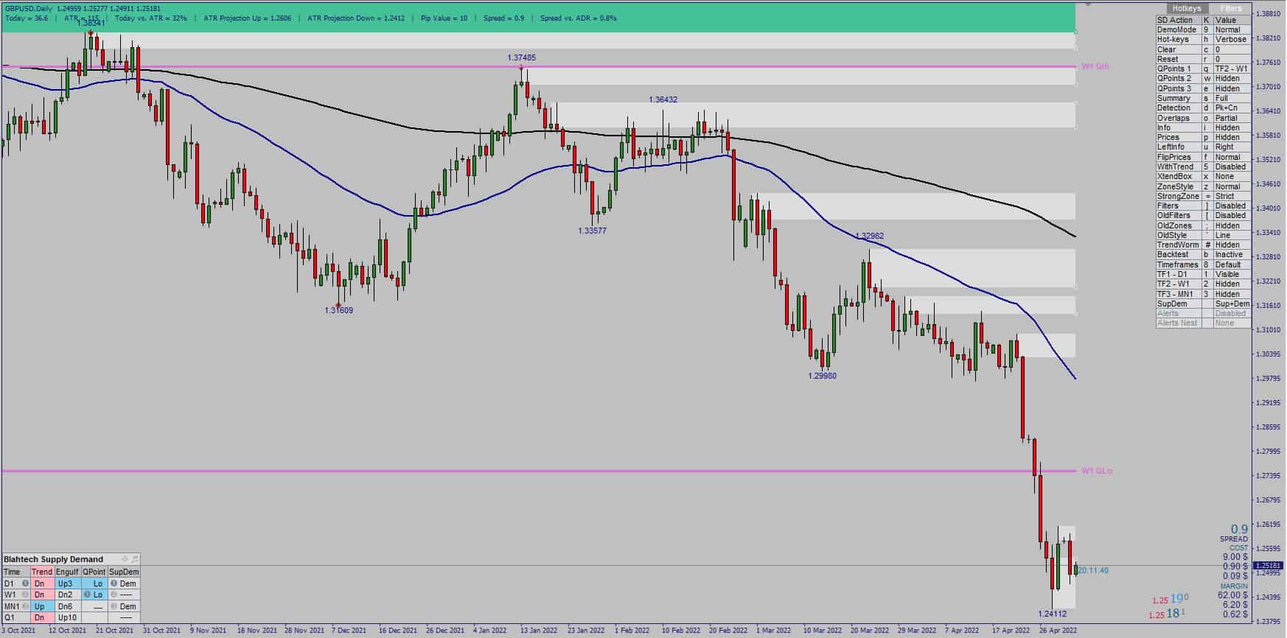Click the 1.36432 swing high label
1287x638 pixels.
coord(663,99)
